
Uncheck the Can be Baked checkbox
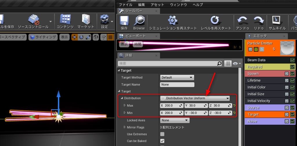pyautogui.click(x=162, y=141)
